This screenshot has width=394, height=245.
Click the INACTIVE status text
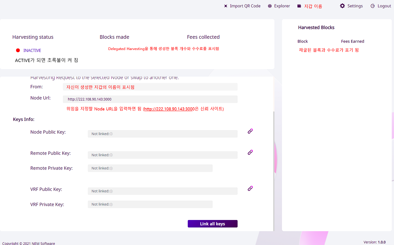point(32,51)
